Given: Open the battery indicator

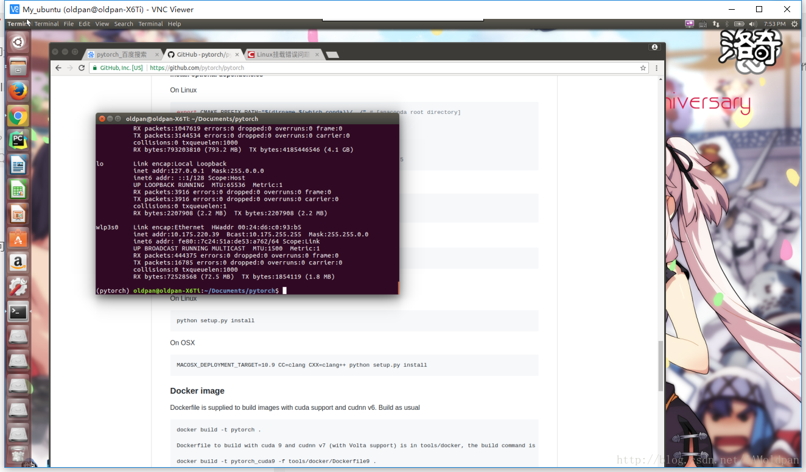Looking at the screenshot, I should (x=739, y=24).
